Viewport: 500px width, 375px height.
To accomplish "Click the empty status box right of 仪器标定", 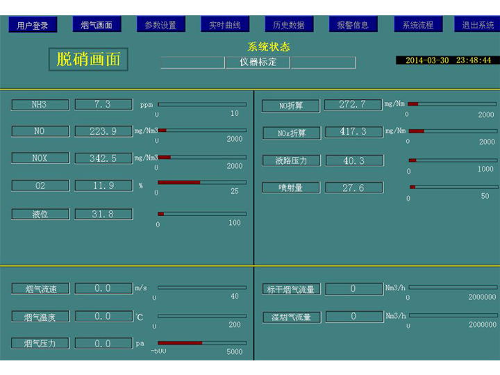I will point(324,62).
